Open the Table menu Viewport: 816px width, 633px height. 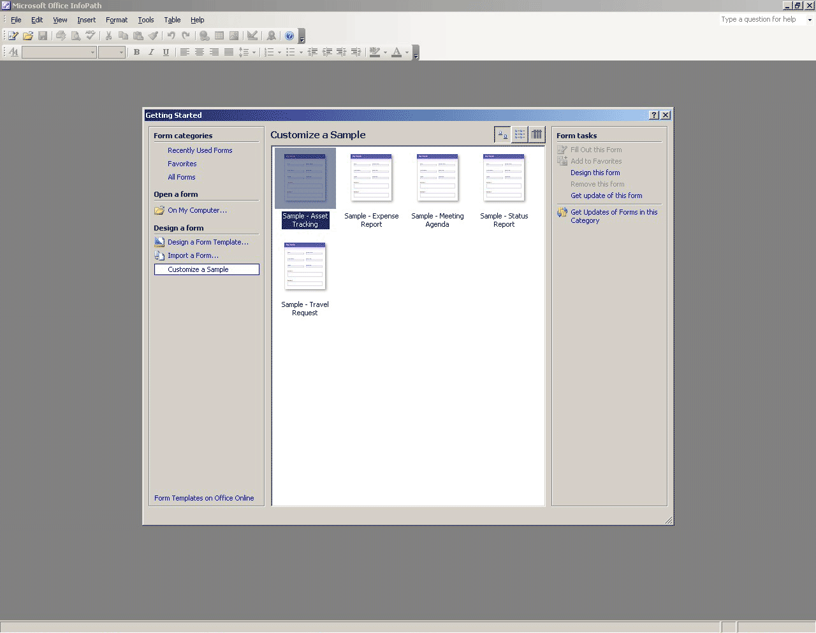pyautogui.click(x=172, y=20)
